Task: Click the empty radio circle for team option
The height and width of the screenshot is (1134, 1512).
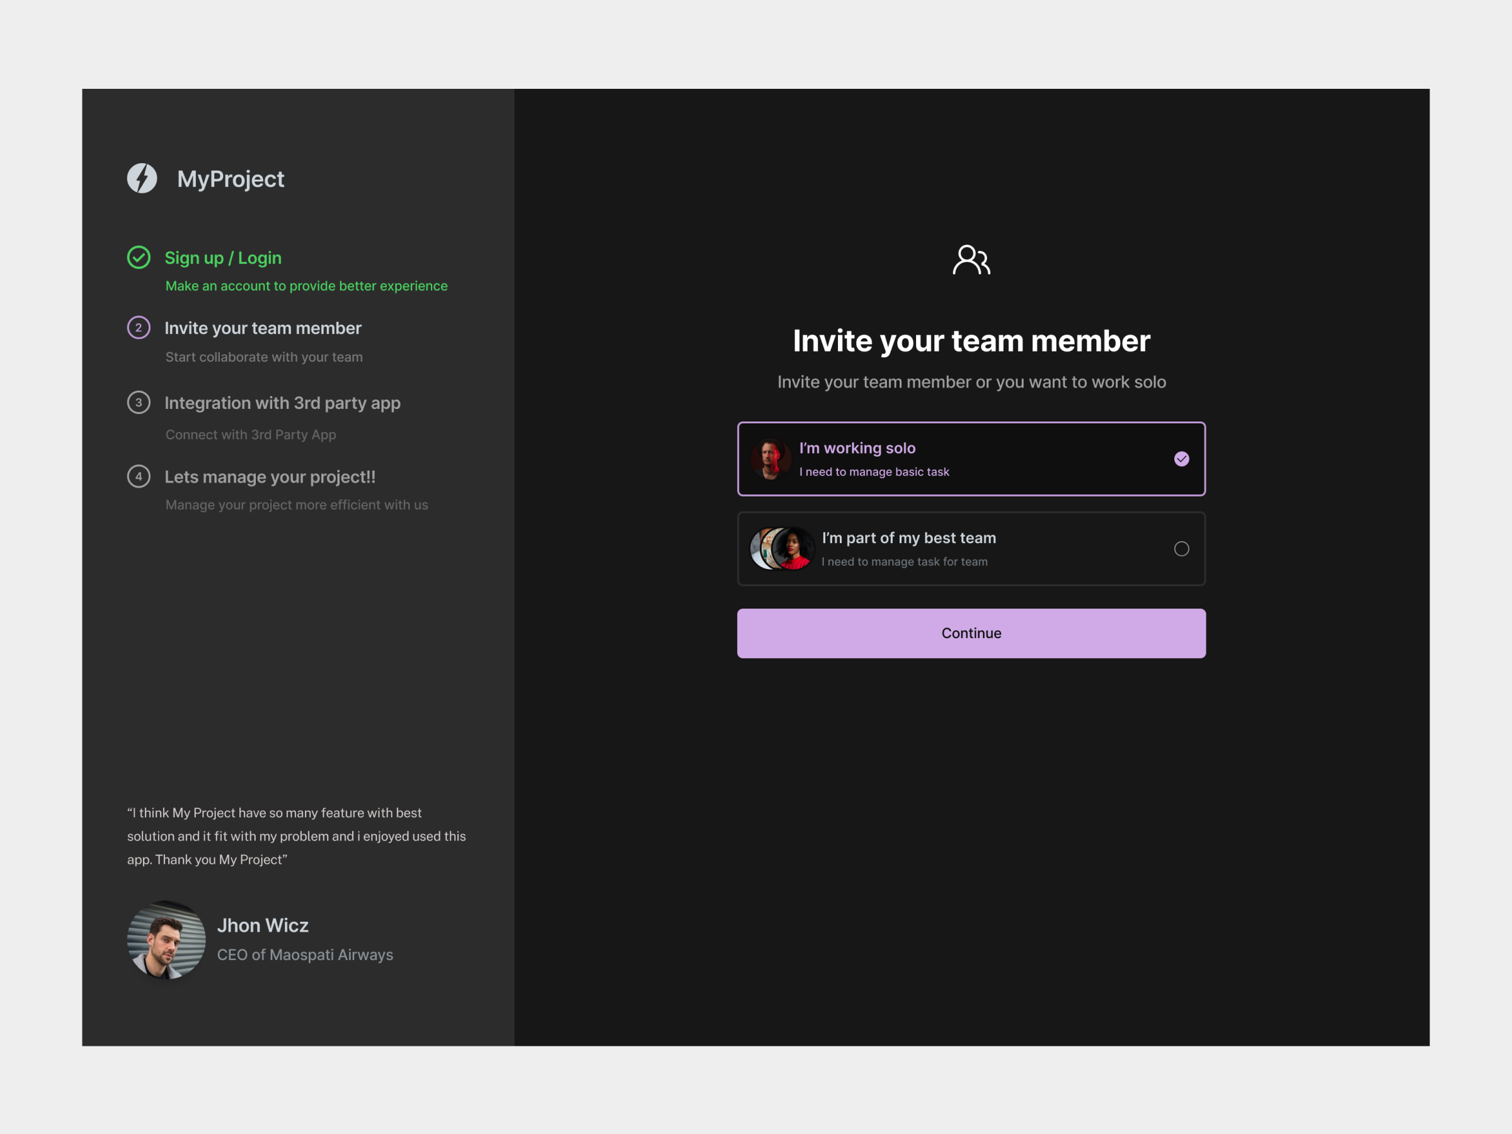Action: 1182,549
